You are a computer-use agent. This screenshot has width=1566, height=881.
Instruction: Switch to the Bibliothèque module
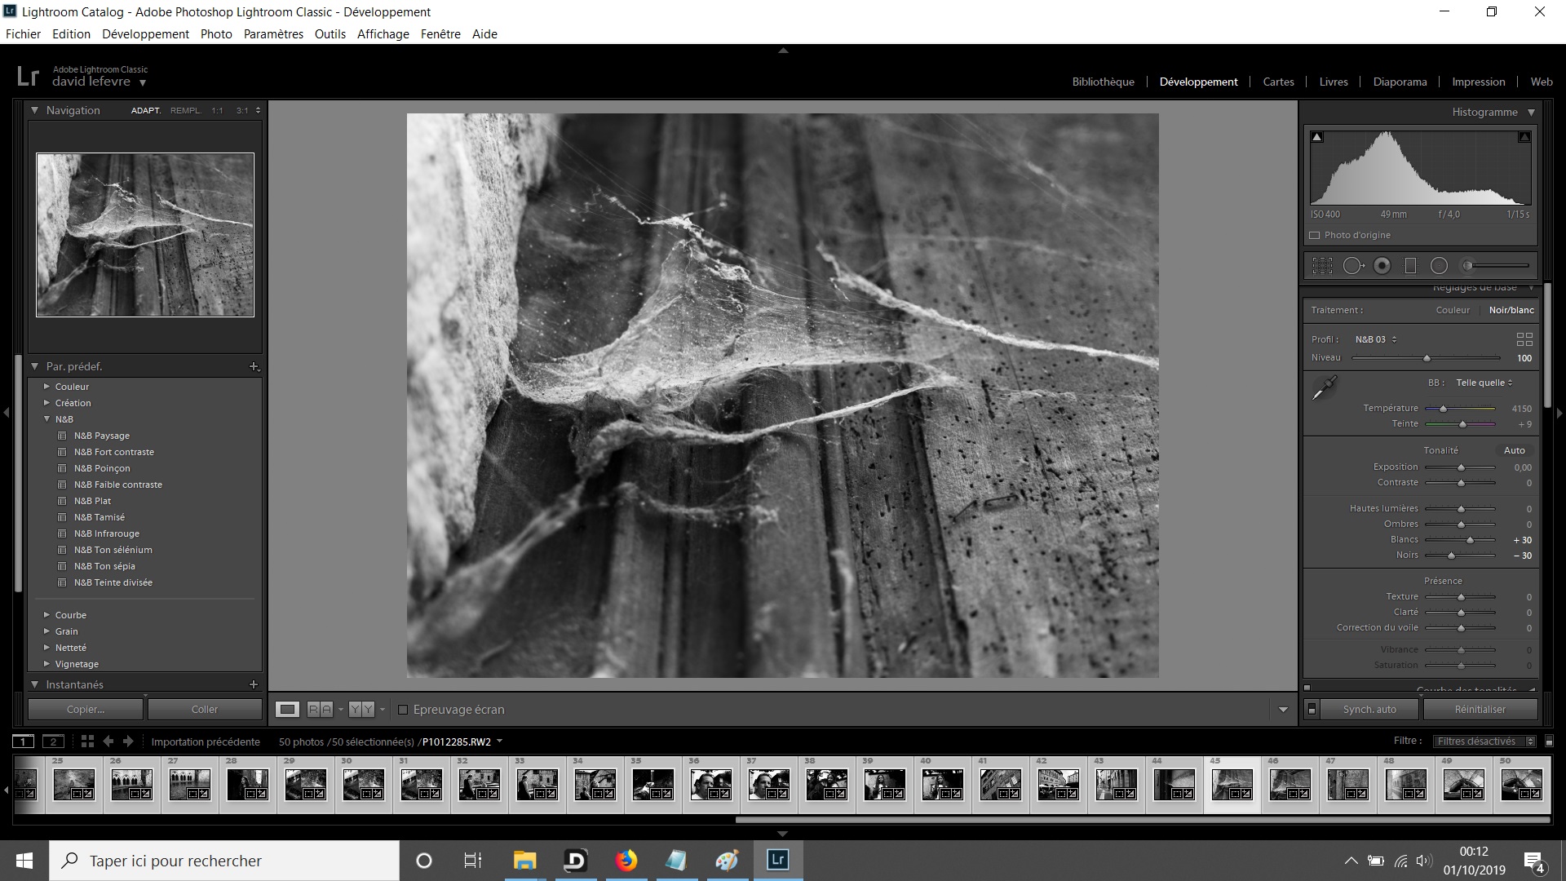point(1103,82)
